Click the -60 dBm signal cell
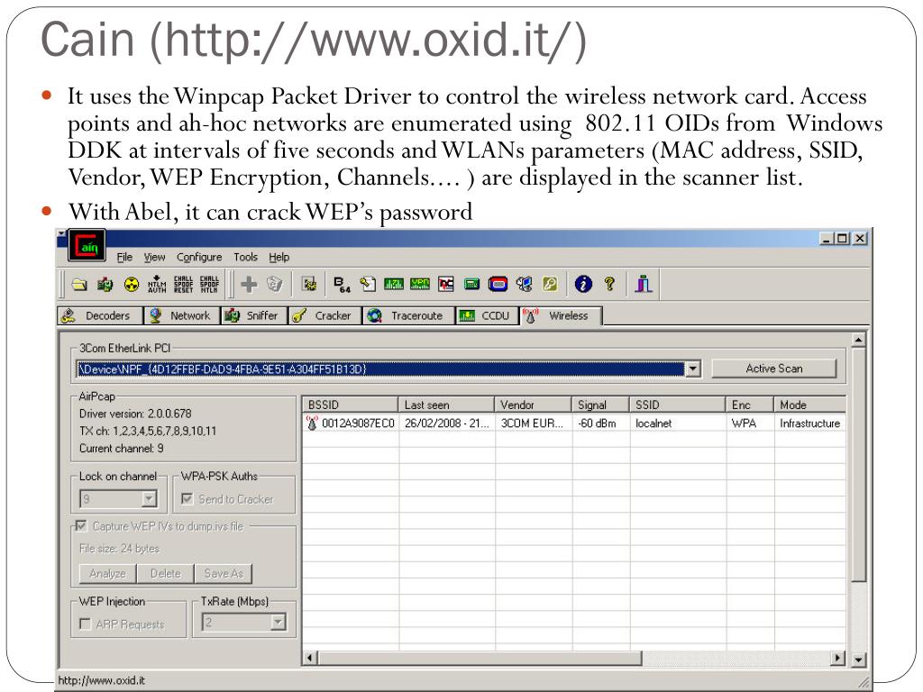This screenshot has height=692, width=923. pyautogui.click(x=597, y=423)
